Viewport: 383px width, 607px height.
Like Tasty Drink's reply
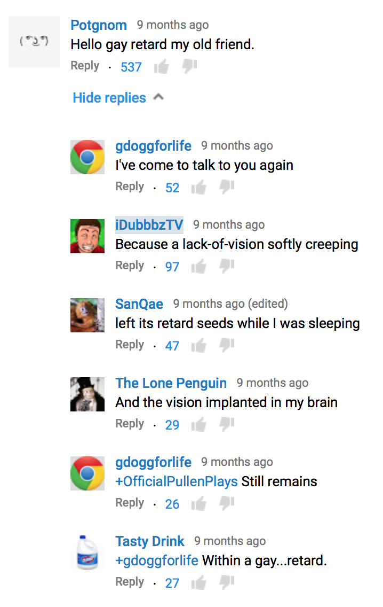point(198,582)
